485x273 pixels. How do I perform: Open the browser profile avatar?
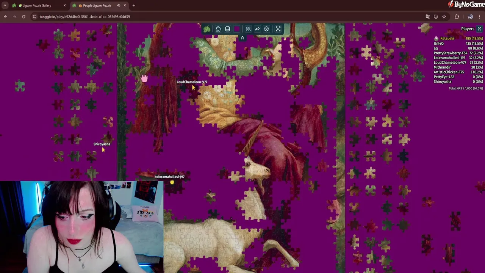pos(470,17)
